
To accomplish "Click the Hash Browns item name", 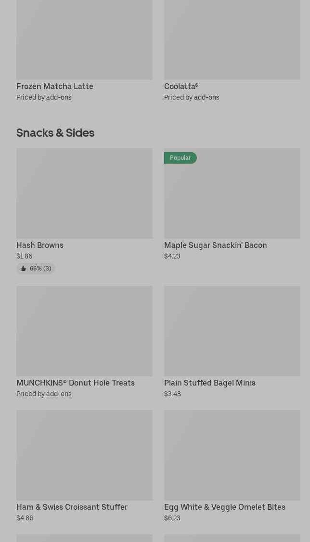I will [40, 245].
